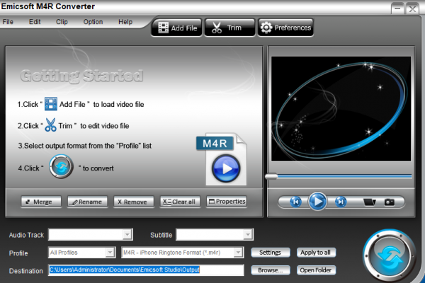Open the File menu
425x283 pixels.
click(x=8, y=22)
